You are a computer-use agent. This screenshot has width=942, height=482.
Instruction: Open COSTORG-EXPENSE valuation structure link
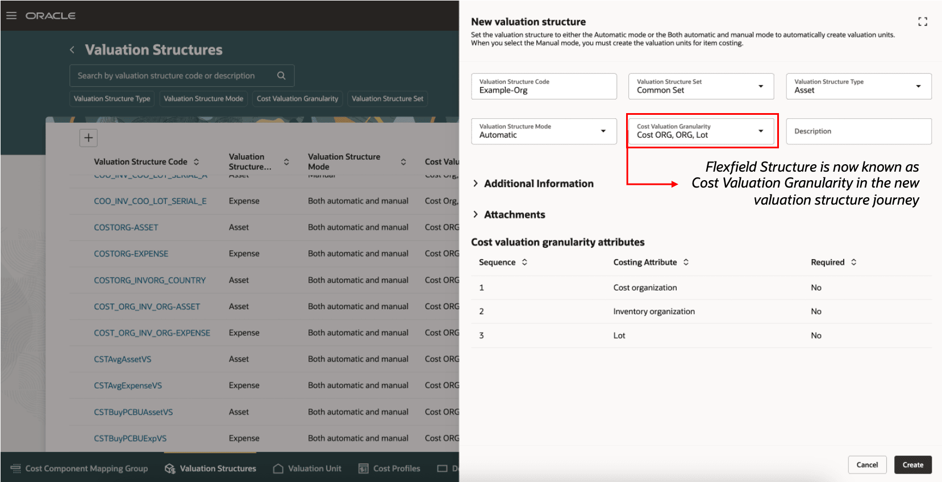[131, 254]
